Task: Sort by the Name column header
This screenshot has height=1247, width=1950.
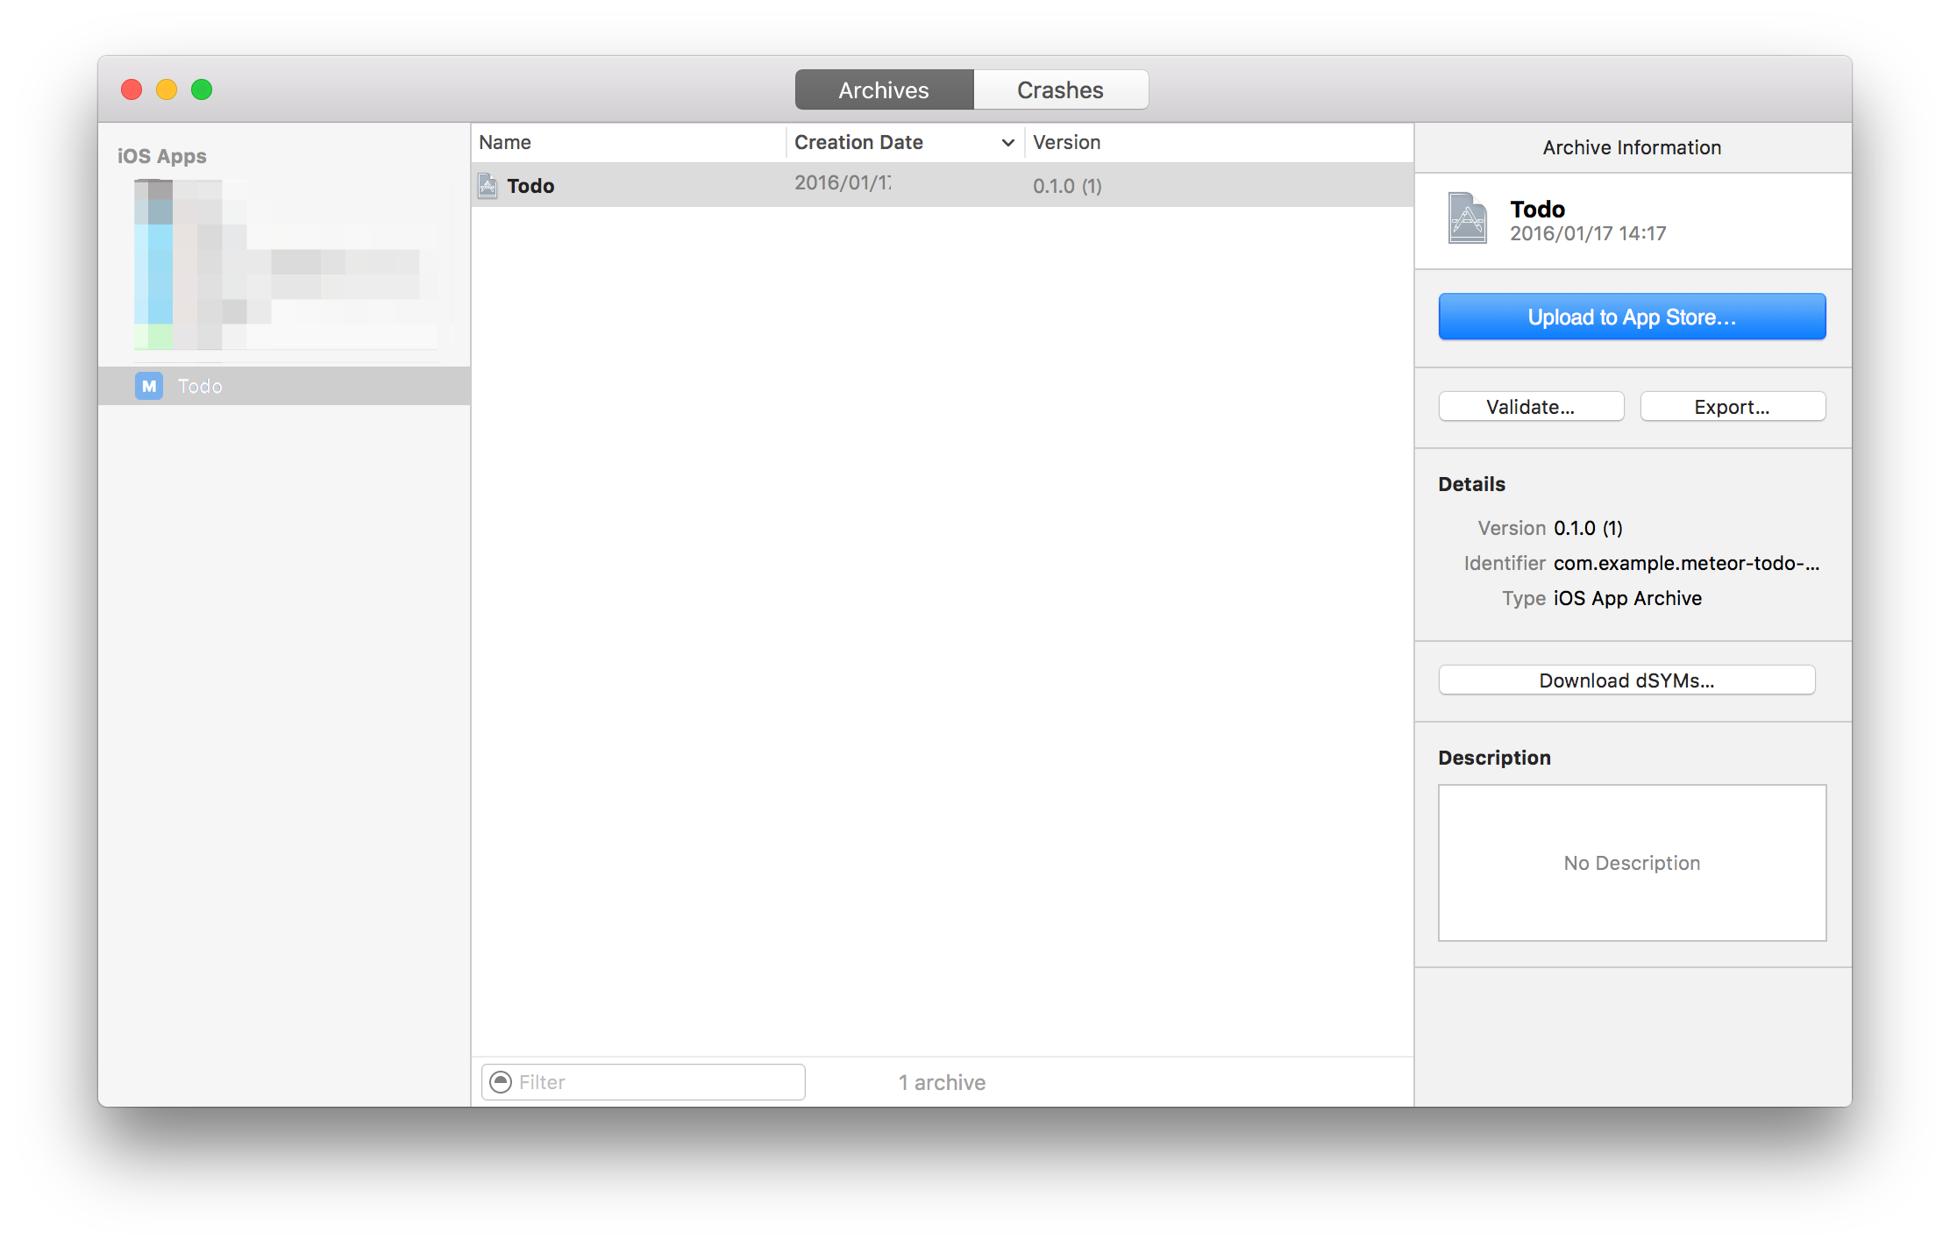Action: (629, 142)
